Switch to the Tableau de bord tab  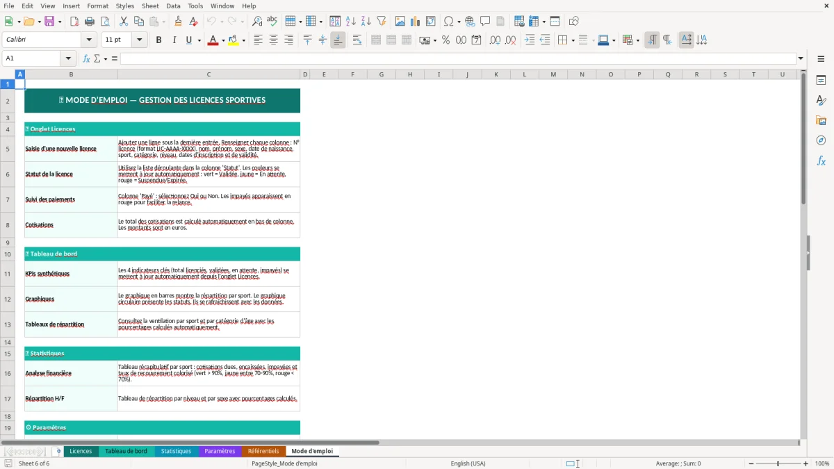click(126, 451)
